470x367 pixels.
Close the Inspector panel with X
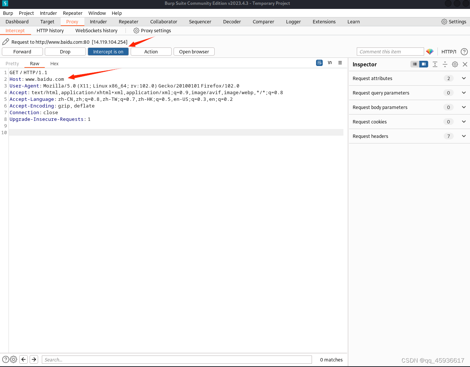[465, 64]
